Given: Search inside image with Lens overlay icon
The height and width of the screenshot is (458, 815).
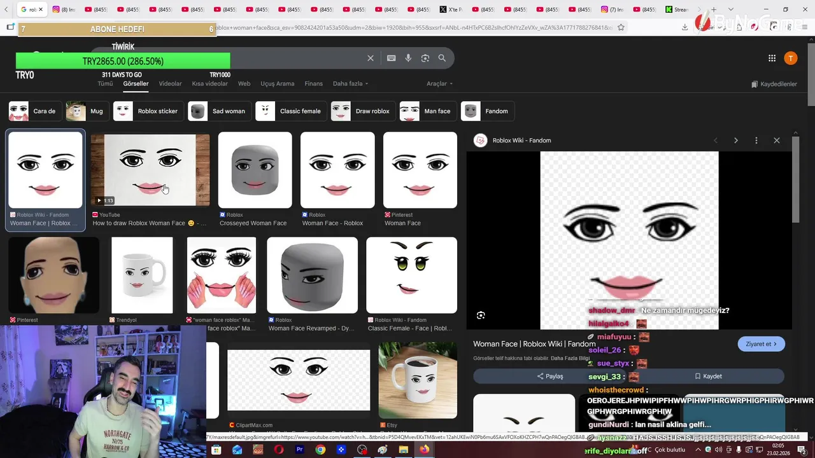Looking at the screenshot, I should 481,315.
